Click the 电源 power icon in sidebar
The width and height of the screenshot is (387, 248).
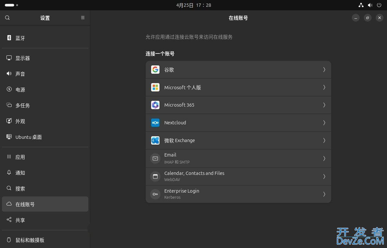tap(9, 90)
